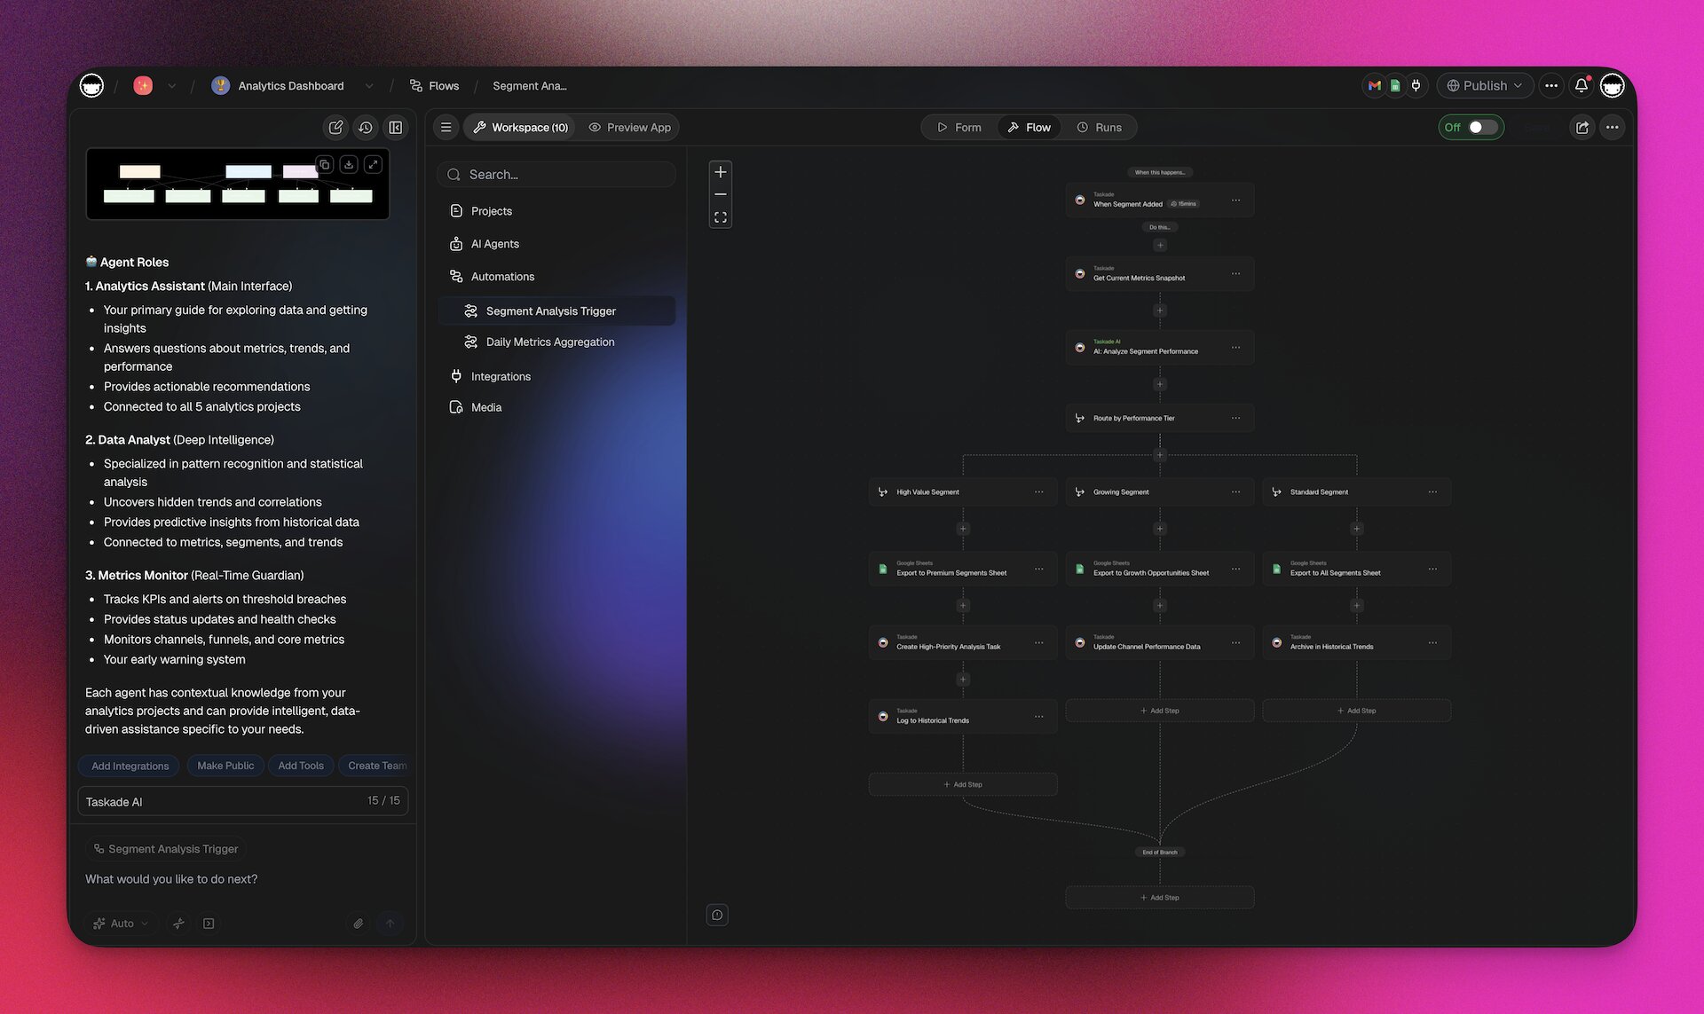Click the attachment paperclip in chat
Viewport: 1704px width, 1014px height.
[x=359, y=924]
